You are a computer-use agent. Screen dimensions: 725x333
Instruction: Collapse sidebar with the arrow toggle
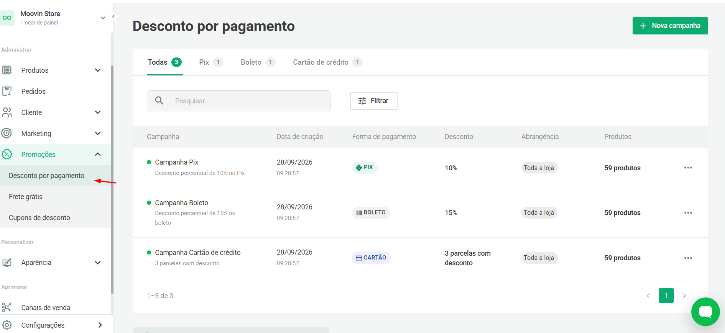click(x=113, y=16)
